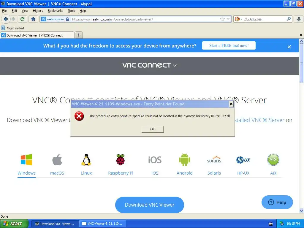Click the Solaris text label link
Screen dimensions: 304x228
coord(214,173)
